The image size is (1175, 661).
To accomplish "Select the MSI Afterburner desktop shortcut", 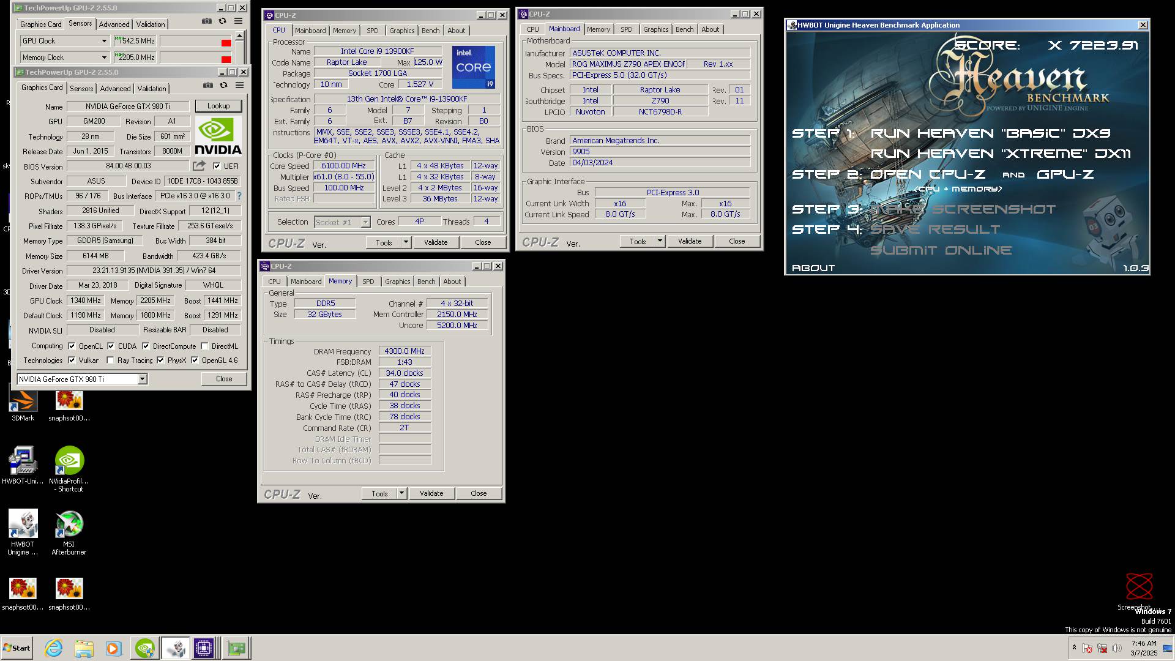I will coord(69,532).
